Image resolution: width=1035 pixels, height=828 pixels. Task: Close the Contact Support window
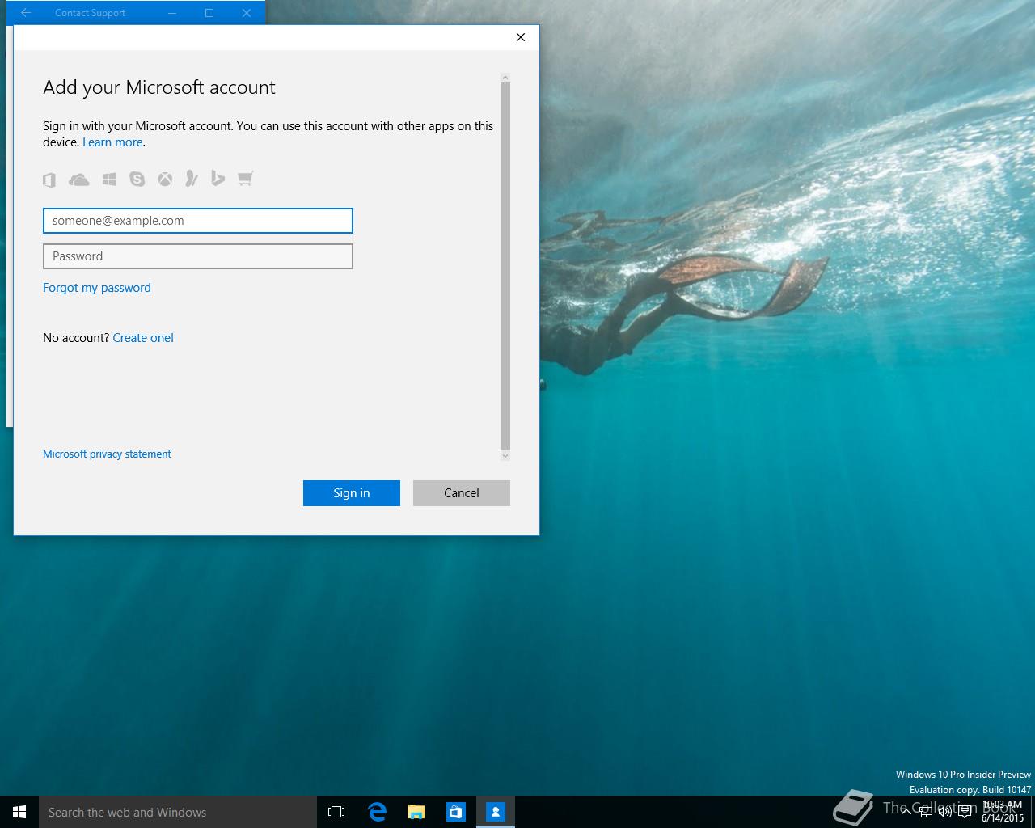coord(247,13)
